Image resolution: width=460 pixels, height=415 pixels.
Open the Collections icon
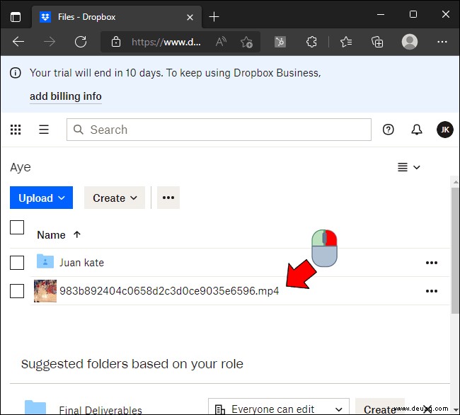377,42
